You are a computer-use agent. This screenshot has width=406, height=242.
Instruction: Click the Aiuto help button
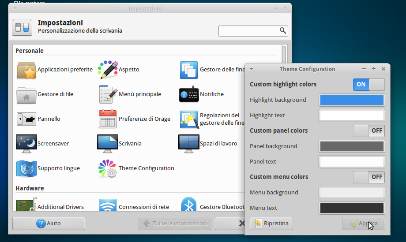pyautogui.click(x=49, y=223)
